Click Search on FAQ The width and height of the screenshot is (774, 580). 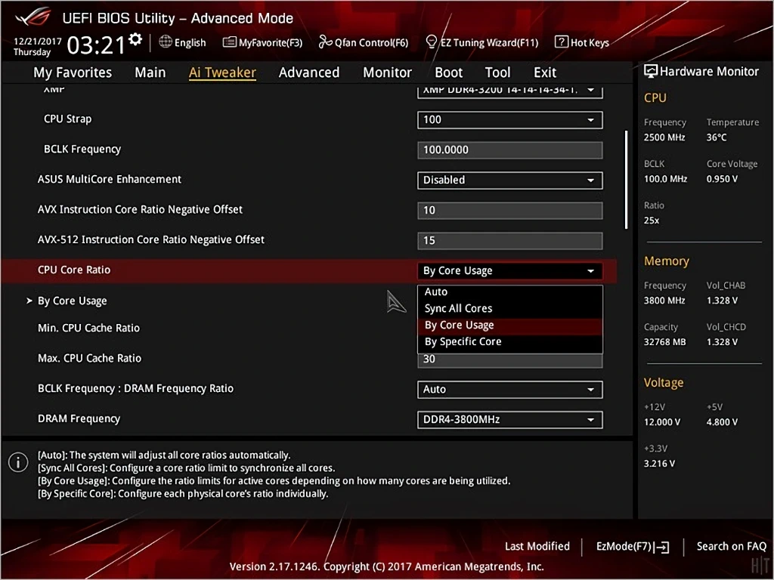pos(732,547)
